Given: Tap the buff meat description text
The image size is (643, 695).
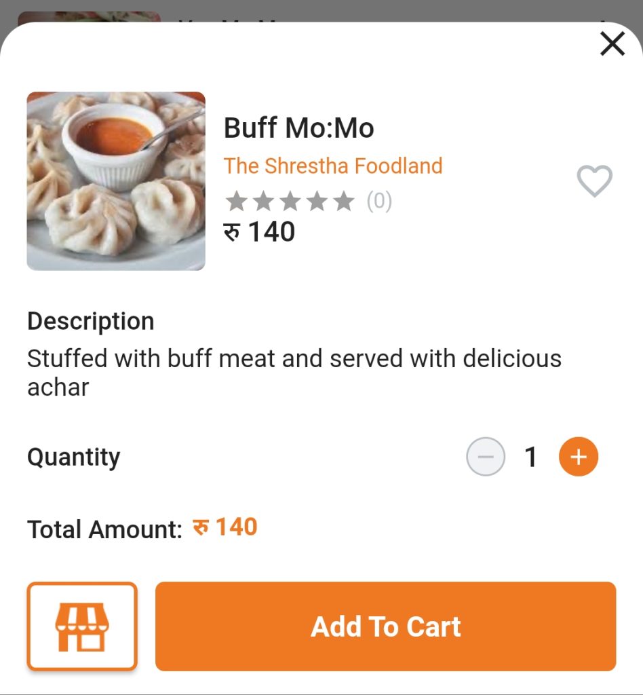Looking at the screenshot, I should pos(294,373).
